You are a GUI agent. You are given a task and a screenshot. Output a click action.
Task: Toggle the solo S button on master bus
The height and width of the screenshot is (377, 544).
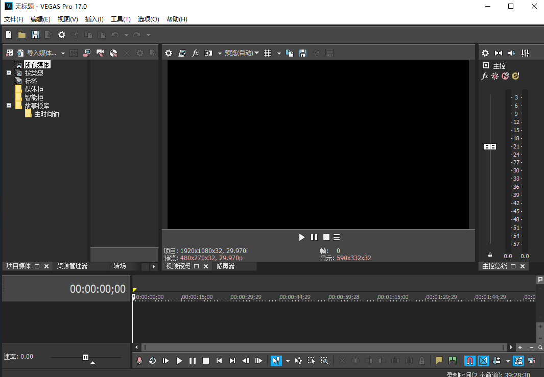tap(515, 76)
